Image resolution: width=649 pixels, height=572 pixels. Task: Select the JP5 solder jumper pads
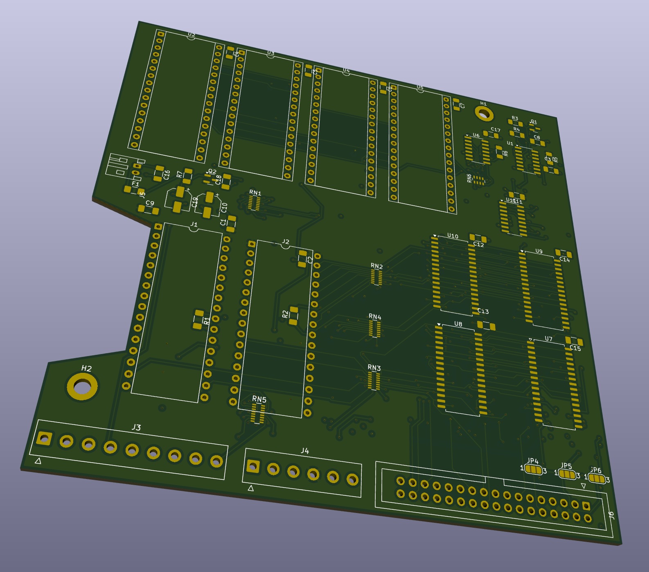[567, 474]
